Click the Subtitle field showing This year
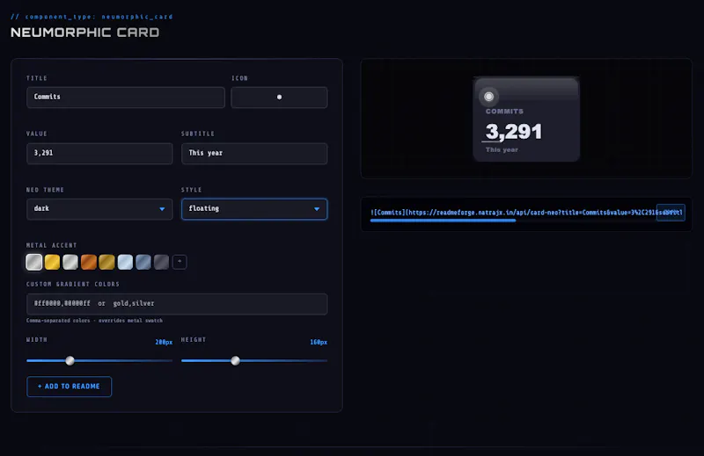This screenshot has width=704, height=456. tap(254, 154)
